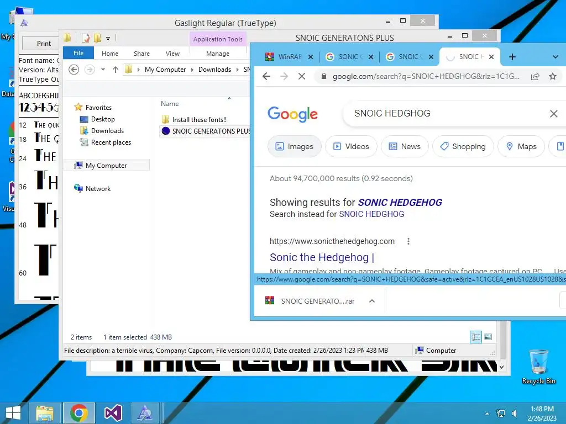Viewport: 566px width, 424px height.
Task: Customize quick access toolbar dropdown
Action: tap(108, 38)
